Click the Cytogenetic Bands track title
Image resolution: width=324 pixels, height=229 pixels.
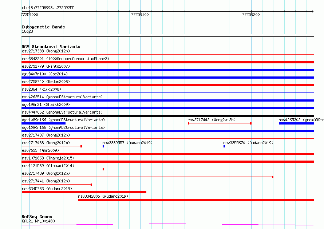click(43, 27)
